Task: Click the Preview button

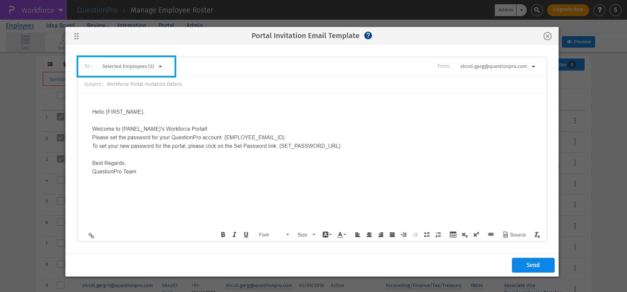Action: pyautogui.click(x=578, y=42)
